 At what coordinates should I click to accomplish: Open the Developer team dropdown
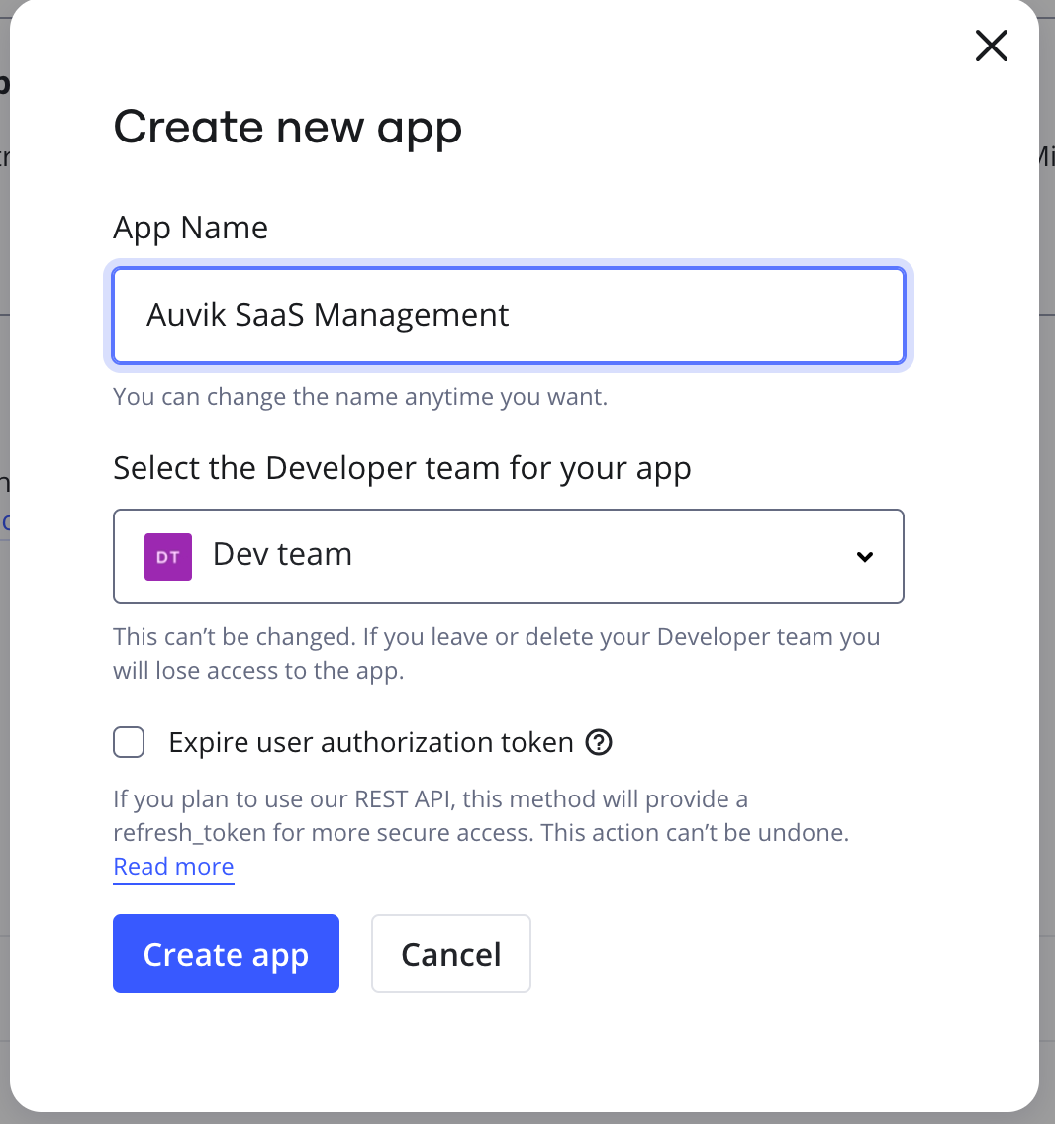click(509, 556)
